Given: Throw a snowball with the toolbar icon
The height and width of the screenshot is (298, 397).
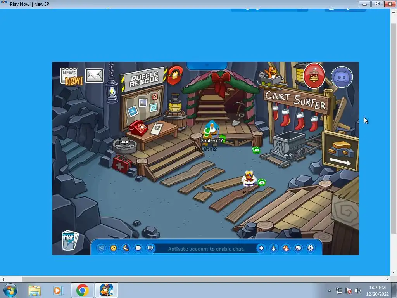Looking at the screenshot, I should point(138,248).
